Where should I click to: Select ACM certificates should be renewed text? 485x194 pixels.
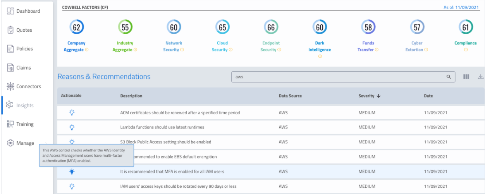click(180, 113)
